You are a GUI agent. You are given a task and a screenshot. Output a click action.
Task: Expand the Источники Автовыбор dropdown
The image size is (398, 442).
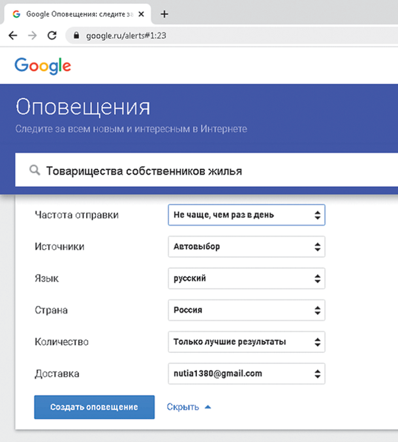click(x=246, y=247)
